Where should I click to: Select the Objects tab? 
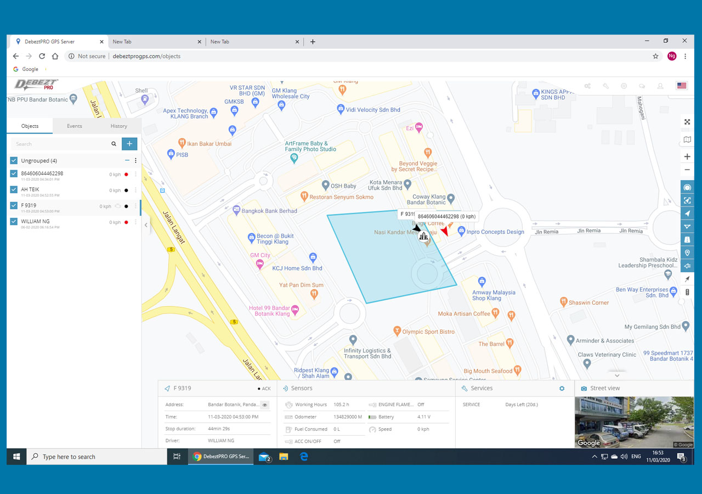coord(30,126)
